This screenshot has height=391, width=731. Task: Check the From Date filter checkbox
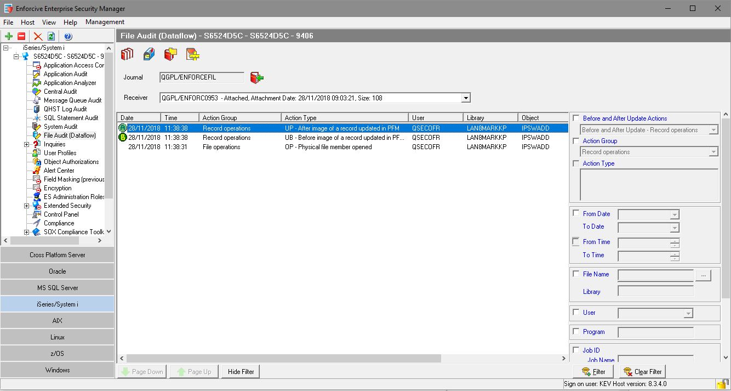click(576, 213)
